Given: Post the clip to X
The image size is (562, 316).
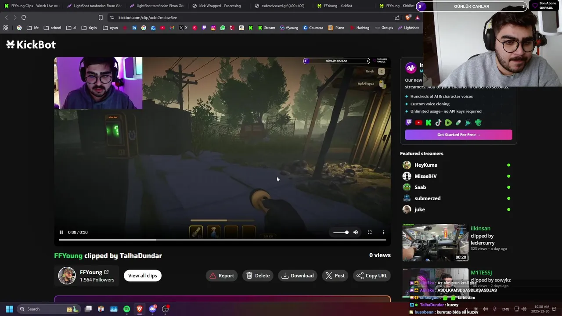Looking at the screenshot, I should 335,276.
